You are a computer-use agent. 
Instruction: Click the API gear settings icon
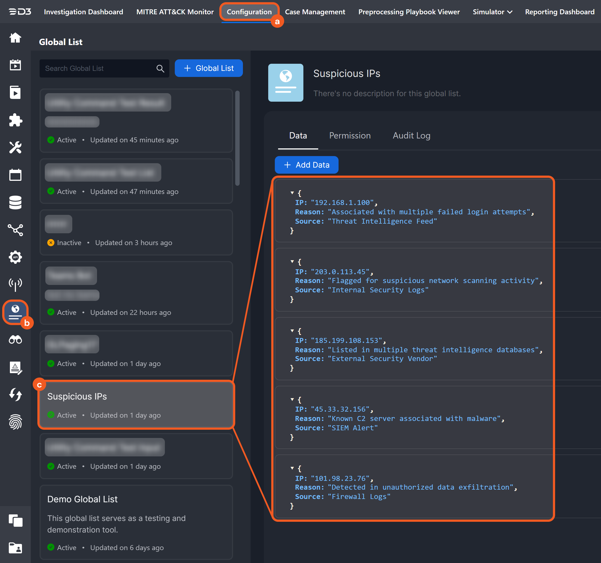coord(15,257)
